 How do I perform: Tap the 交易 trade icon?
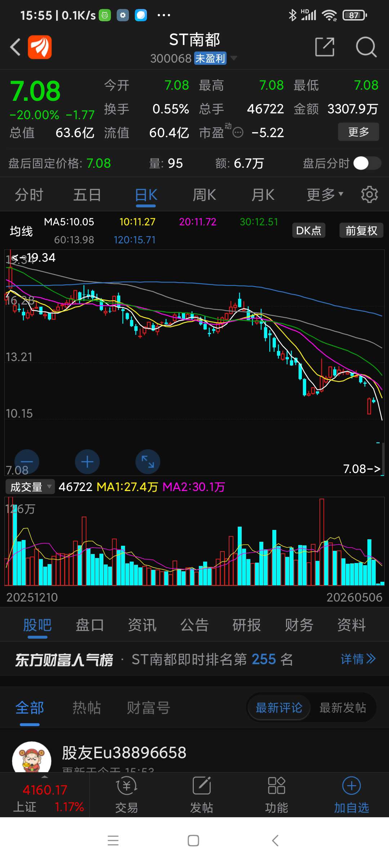(127, 786)
